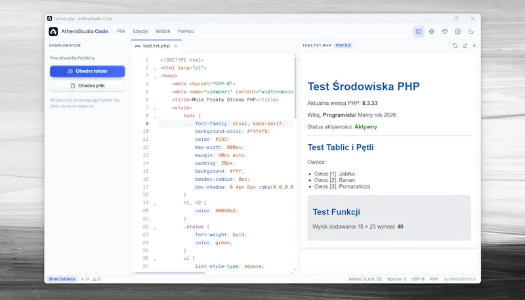Click the PHP 8.3 version badge
The image size is (525, 300).
click(343, 45)
